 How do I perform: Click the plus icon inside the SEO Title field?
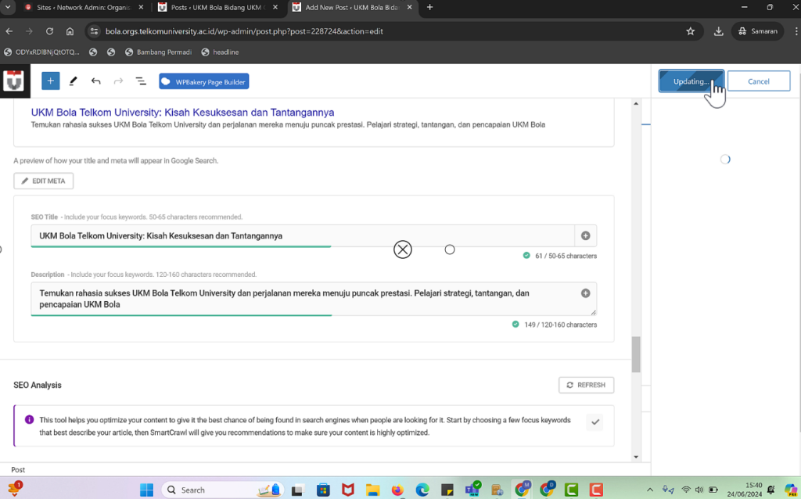click(x=585, y=235)
